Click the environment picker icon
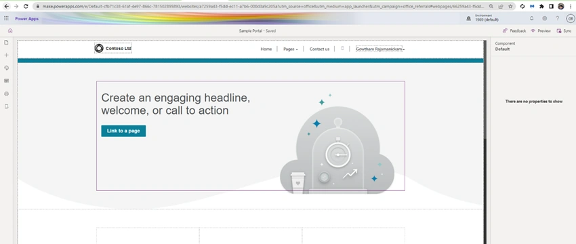This screenshot has width=576, height=244. point(469,18)
